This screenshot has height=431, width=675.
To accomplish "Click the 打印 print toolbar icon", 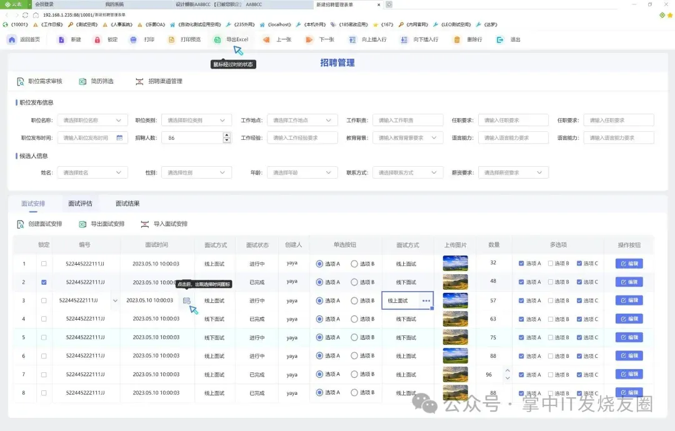I will 134,39.
